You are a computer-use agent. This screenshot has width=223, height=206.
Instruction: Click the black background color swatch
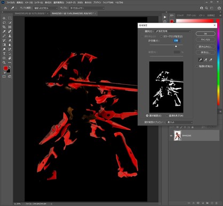click(9, 71)
